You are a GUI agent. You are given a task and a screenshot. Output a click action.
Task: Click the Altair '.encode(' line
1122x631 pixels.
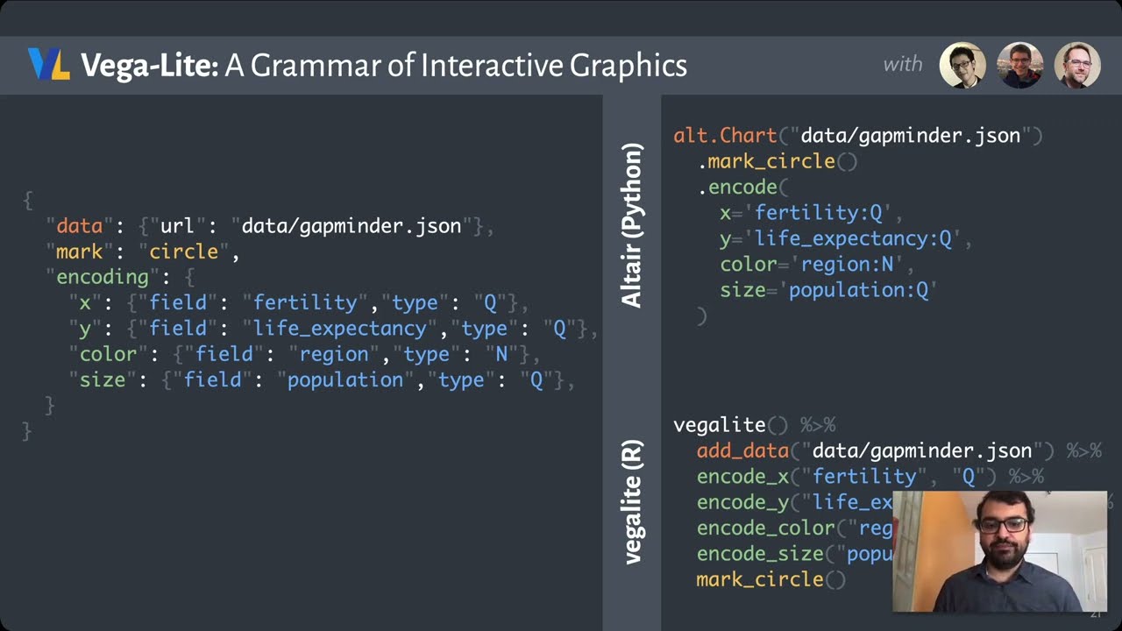[x=743, y=187]
